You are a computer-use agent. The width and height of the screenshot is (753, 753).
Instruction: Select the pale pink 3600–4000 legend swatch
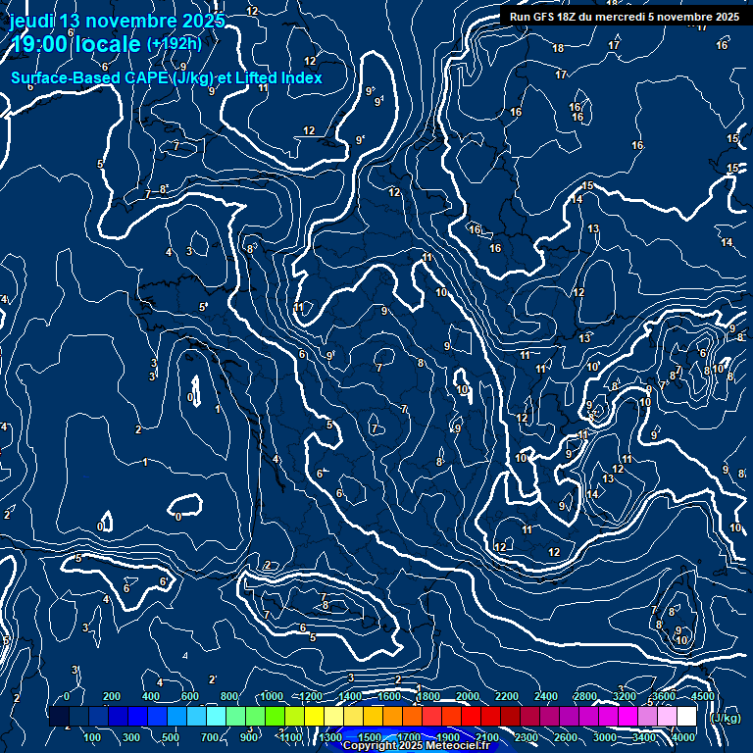667,716
